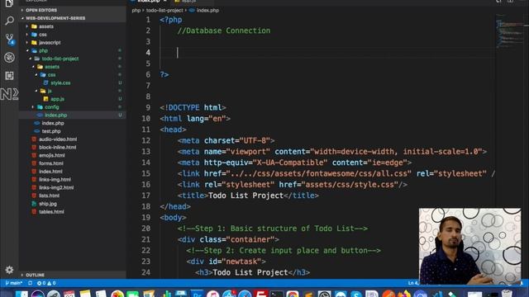Click the app.js file icon
Screen dimensions: 529x297
click(x=46, y=99)
